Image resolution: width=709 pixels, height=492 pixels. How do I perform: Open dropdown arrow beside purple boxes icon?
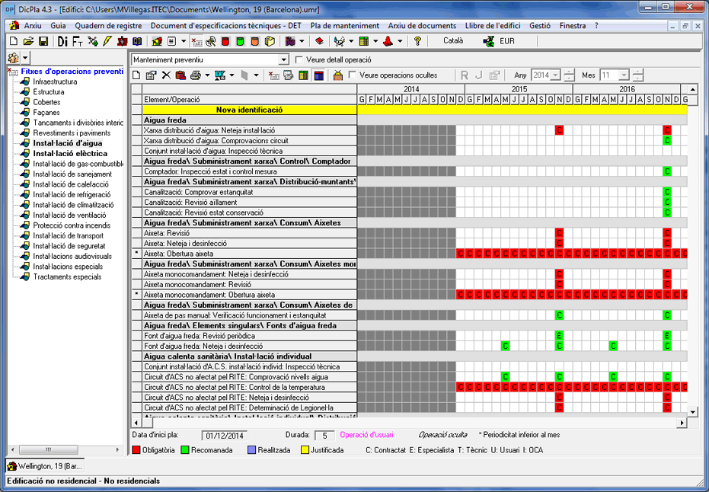[x=302, y=42]
